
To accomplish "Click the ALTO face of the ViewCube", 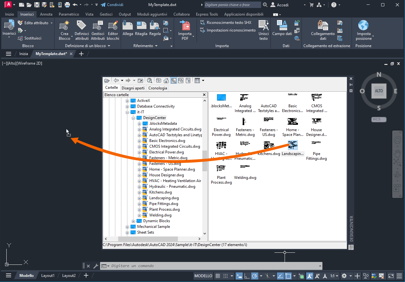I will click(x=379, y=91).
